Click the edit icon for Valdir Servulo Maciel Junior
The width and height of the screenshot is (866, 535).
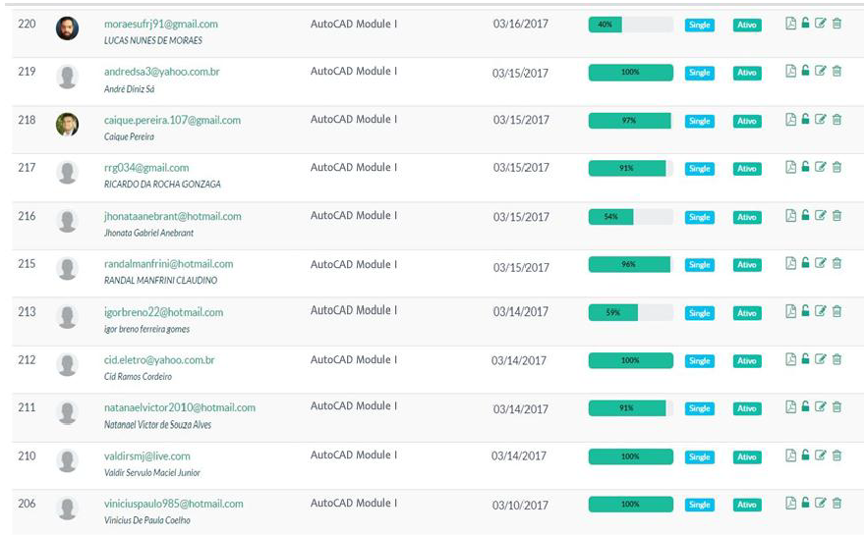click(x=821, y=455)
